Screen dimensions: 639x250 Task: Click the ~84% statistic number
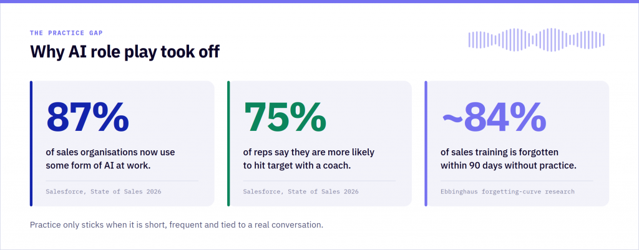tap(494, 117)
